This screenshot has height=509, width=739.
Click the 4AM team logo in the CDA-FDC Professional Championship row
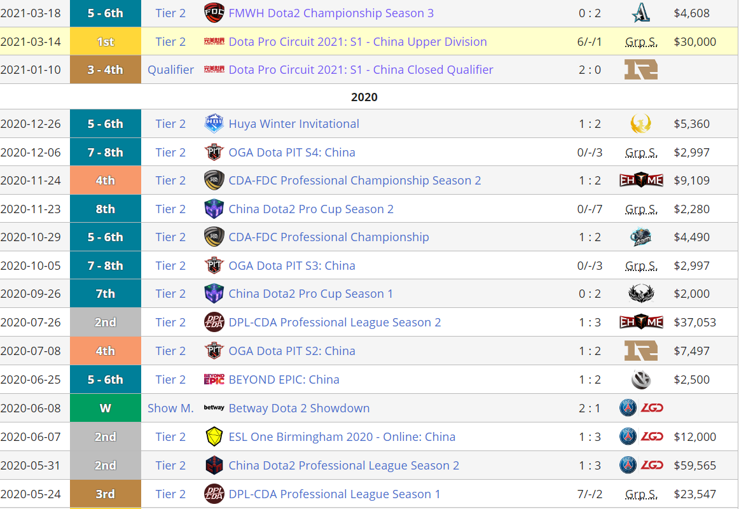(x=640, y=237)
